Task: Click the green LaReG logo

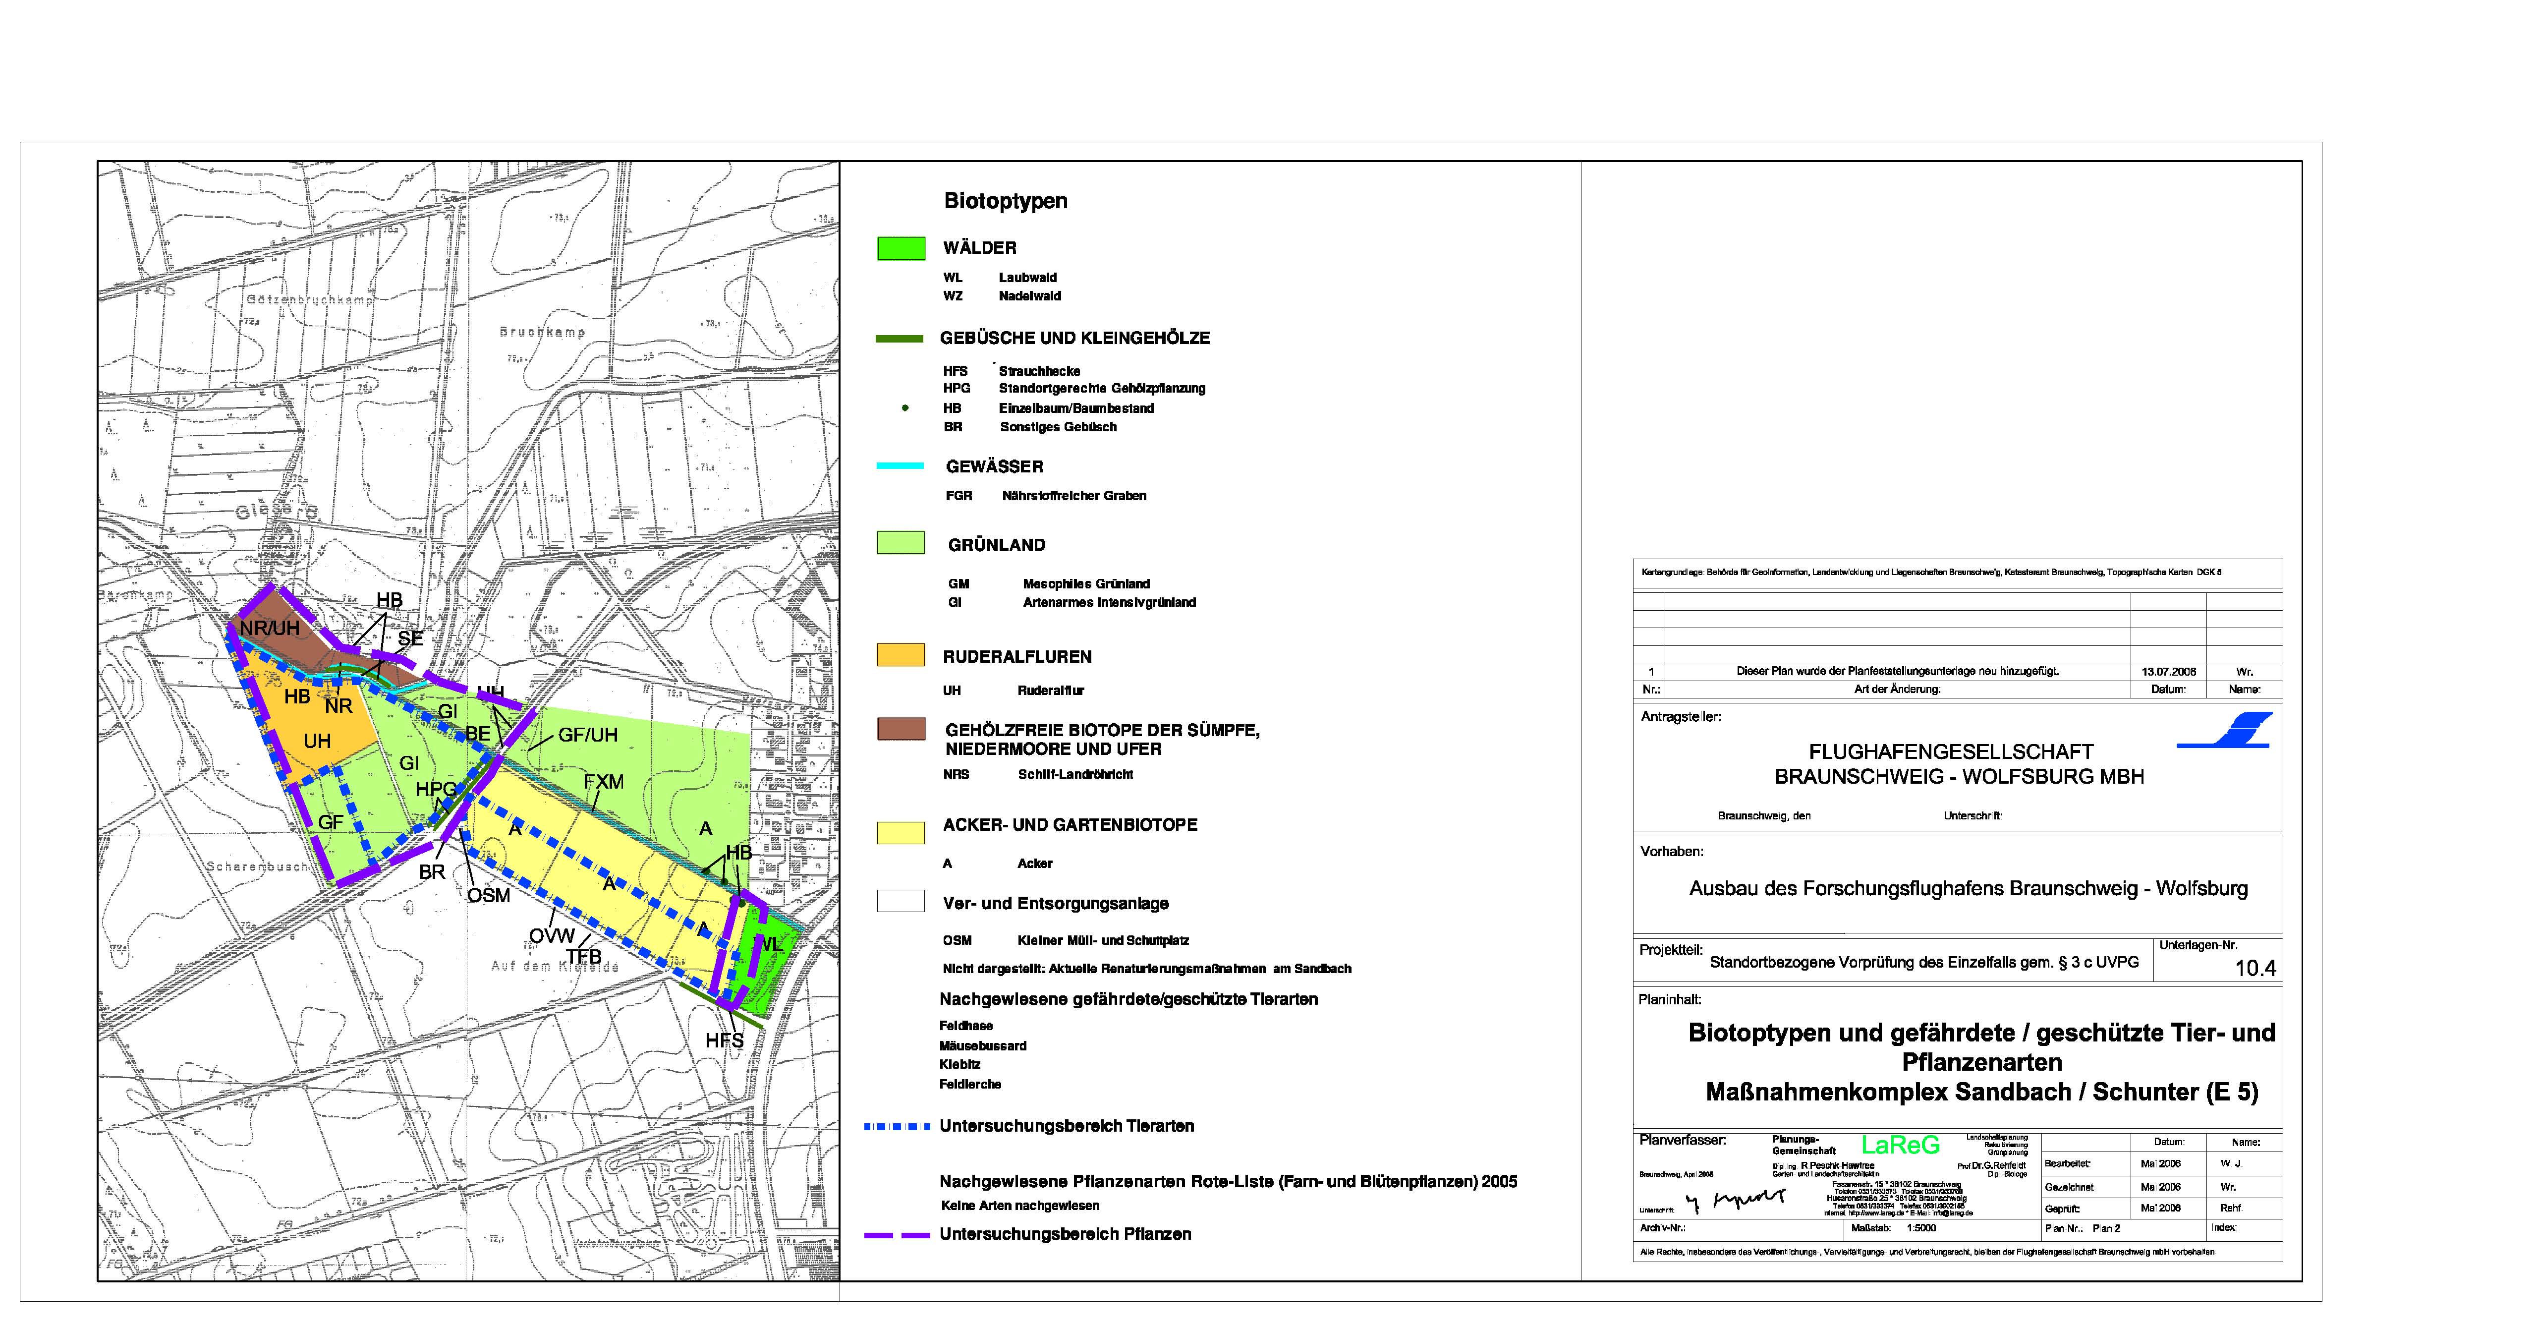Action: [x=1900, y=1145]
